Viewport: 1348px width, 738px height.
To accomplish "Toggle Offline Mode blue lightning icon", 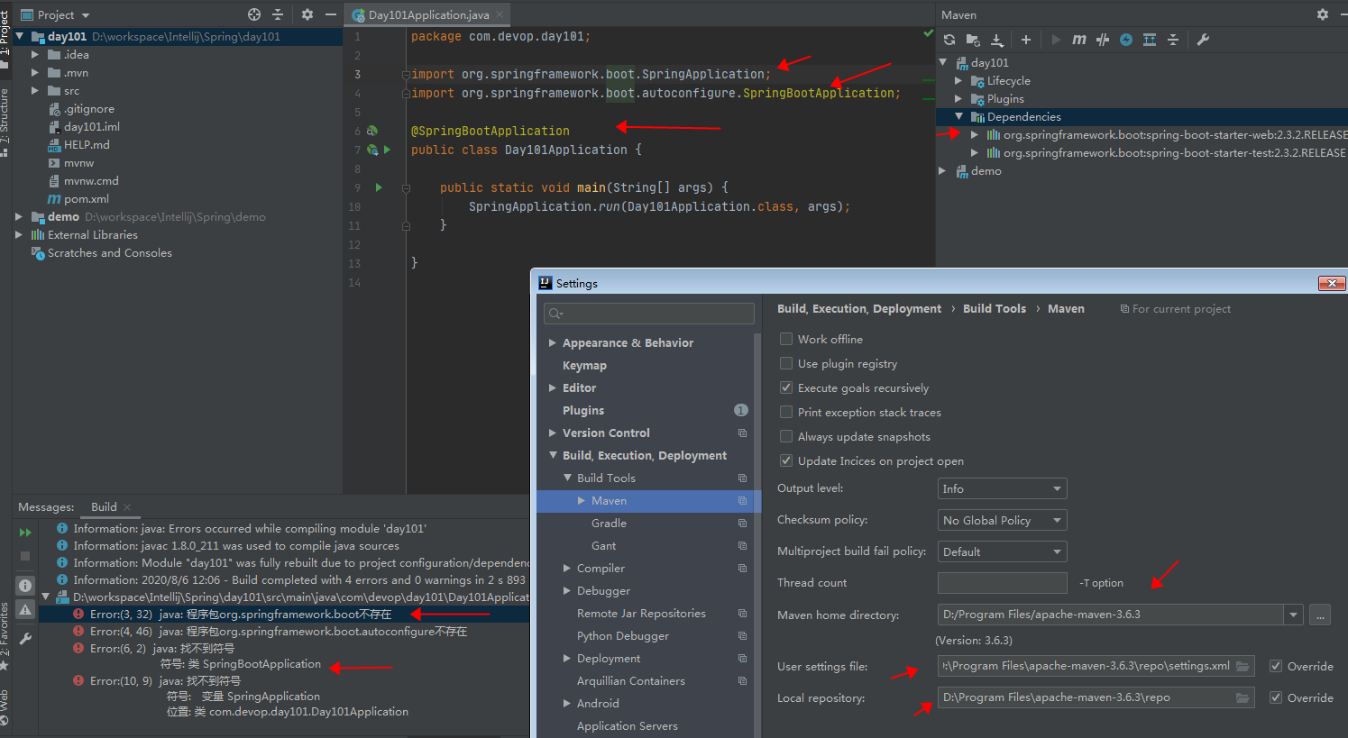I will click(x=1126, y=40).
